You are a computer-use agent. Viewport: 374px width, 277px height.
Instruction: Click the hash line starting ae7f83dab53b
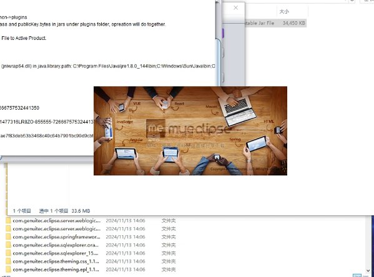47,135
